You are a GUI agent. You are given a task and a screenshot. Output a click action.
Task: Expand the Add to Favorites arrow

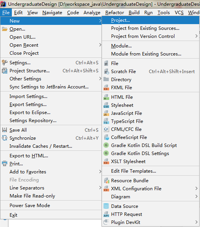[x=100, y=172]
